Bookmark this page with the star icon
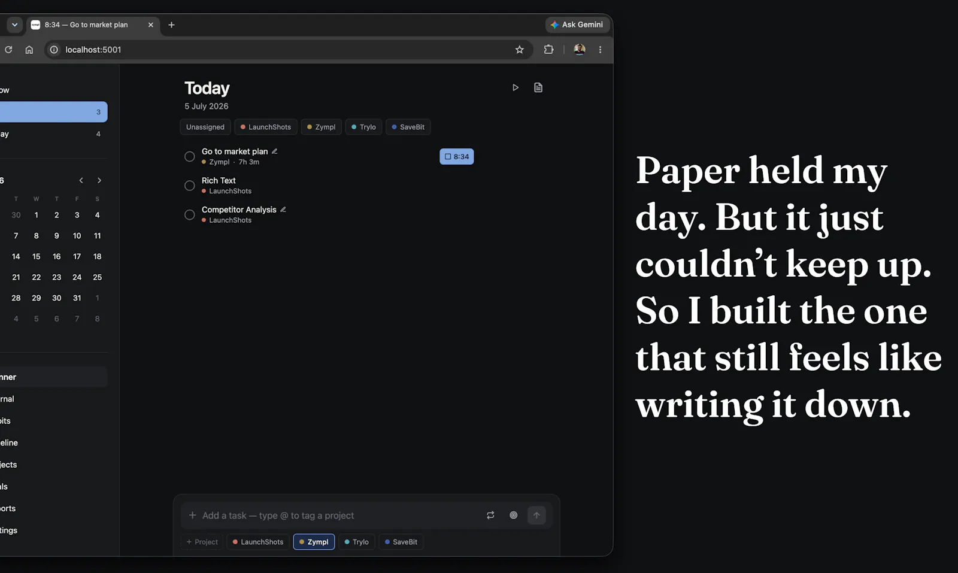 click(519, 50)
